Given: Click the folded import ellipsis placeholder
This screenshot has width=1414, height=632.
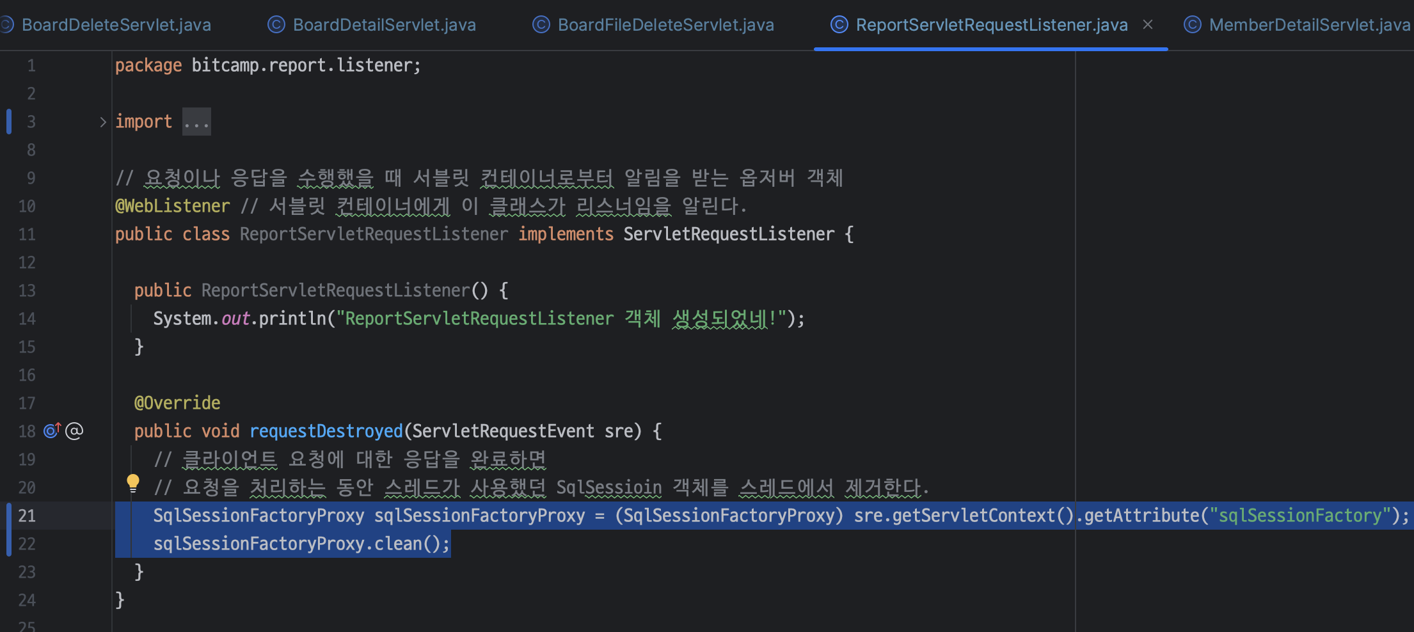Looking at the screenshot, I should tap(196, 122).
